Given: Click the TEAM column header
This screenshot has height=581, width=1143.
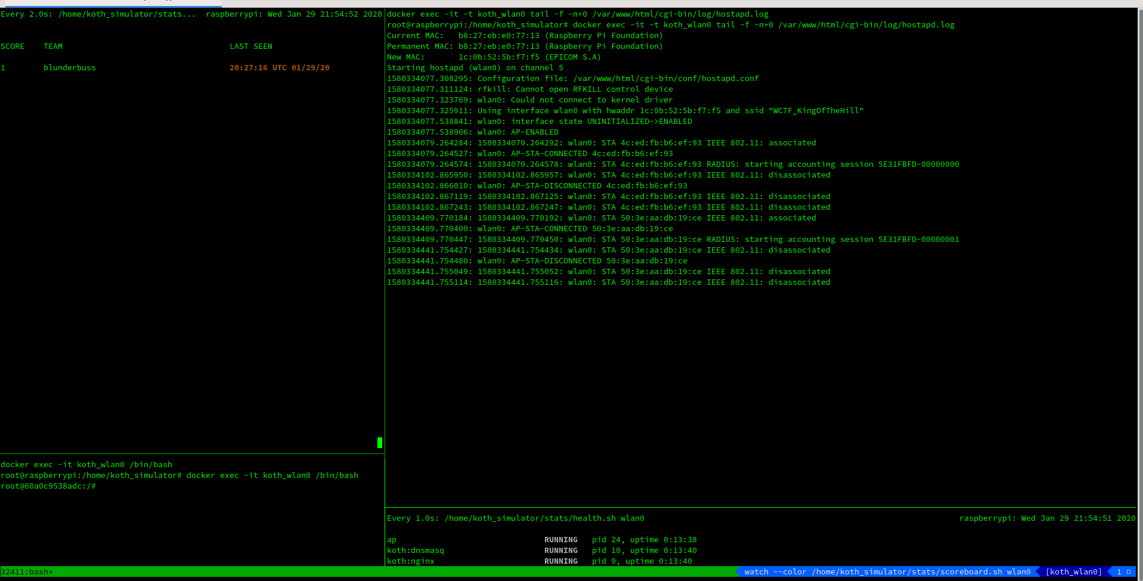Looking at the screenshot, I should coord(53,46).
